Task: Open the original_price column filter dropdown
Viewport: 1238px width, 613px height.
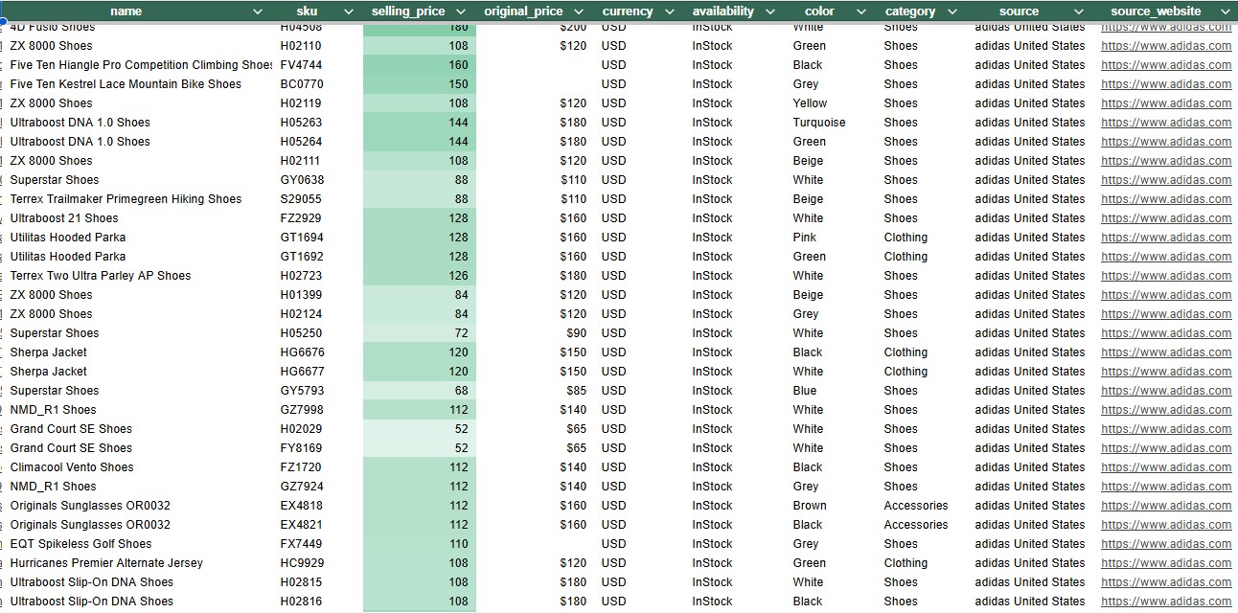Action: [579, 11]
